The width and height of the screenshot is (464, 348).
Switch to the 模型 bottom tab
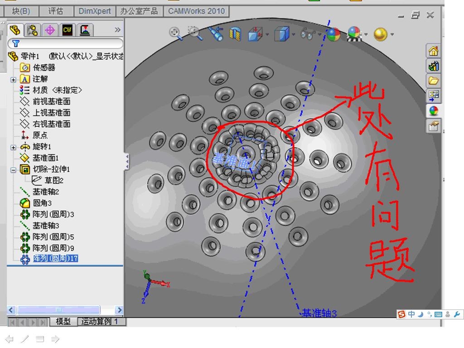point(63,322)
